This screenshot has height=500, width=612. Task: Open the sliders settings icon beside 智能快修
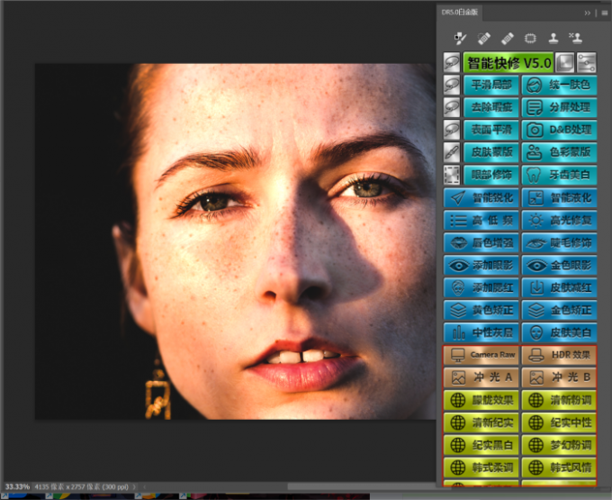point(587,63)
